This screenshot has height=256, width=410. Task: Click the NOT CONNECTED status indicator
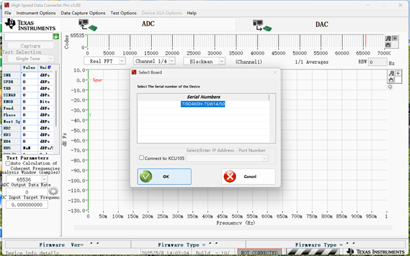(x=259, y=252)
